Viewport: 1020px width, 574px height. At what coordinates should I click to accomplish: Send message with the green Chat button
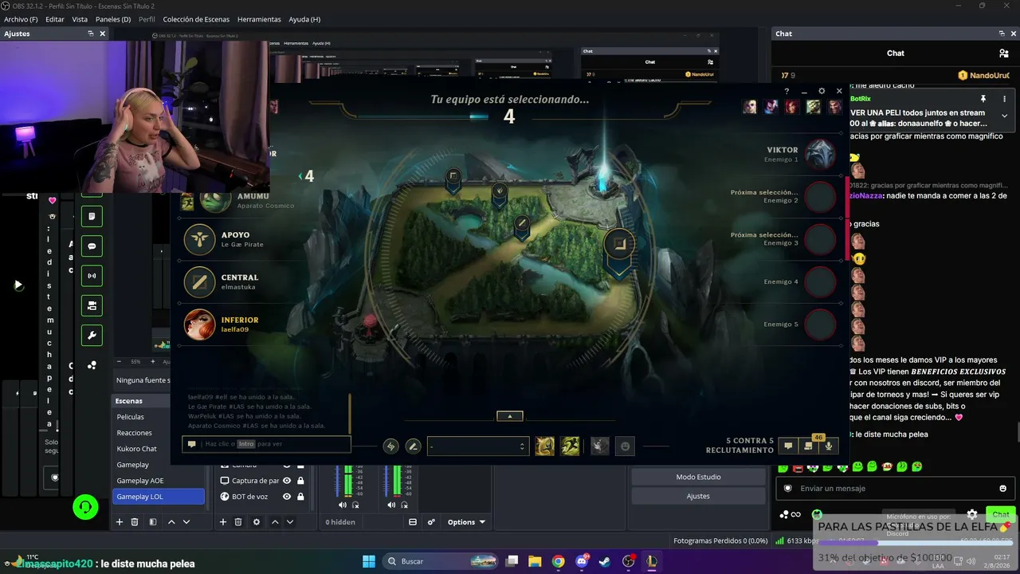click(1001, 514)
